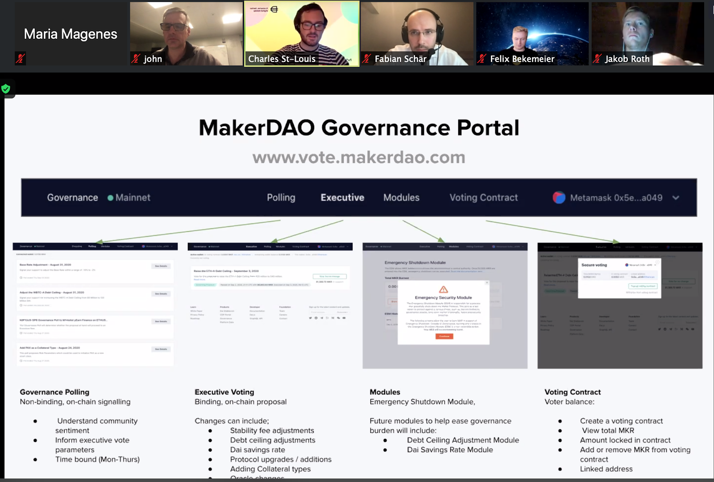Click the Modules heading below the screenshots

(385, 392)
